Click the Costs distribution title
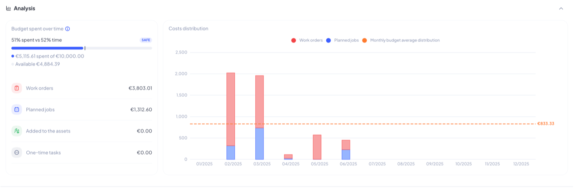Screen dimensions: 574x188 (x=188, y=29)
